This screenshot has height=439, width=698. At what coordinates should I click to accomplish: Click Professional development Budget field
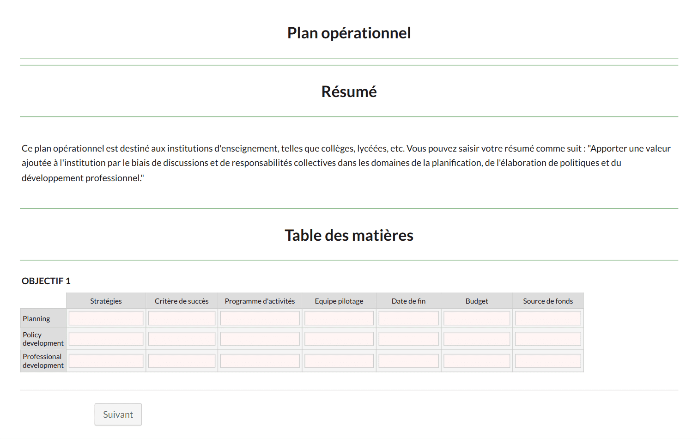[476, 361]
